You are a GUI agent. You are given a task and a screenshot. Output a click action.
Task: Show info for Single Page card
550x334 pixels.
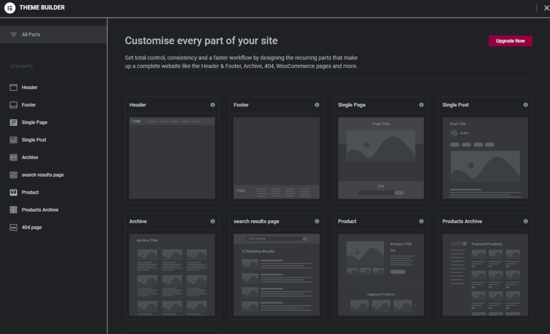pos(421,105)
